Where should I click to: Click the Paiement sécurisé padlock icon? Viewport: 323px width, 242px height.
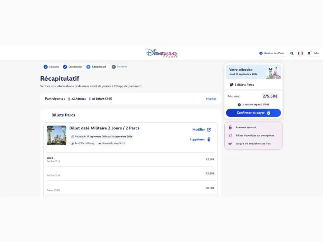(230, 127)
